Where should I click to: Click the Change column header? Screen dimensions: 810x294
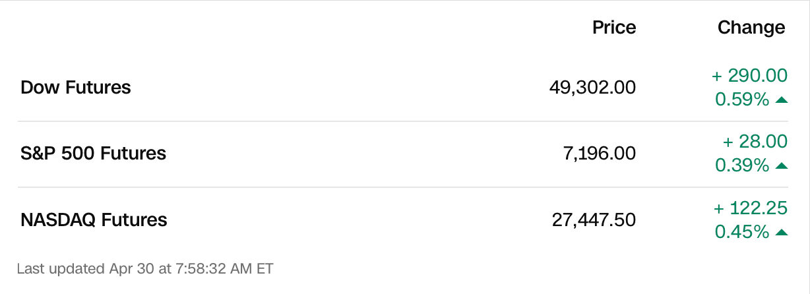(751, 28)
